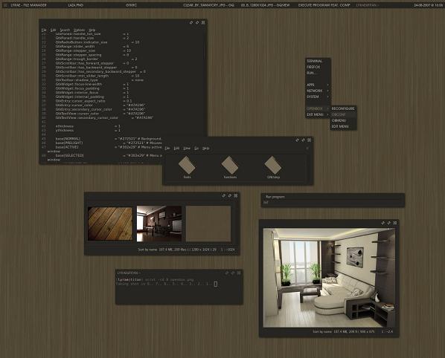The width and height of the screenshot is (445, 358).
Task: Choose Reconfigure in the Openbox submenu
Action: 343,108
